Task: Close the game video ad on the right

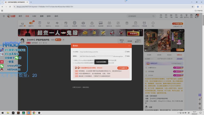Action: click(183, 31)
